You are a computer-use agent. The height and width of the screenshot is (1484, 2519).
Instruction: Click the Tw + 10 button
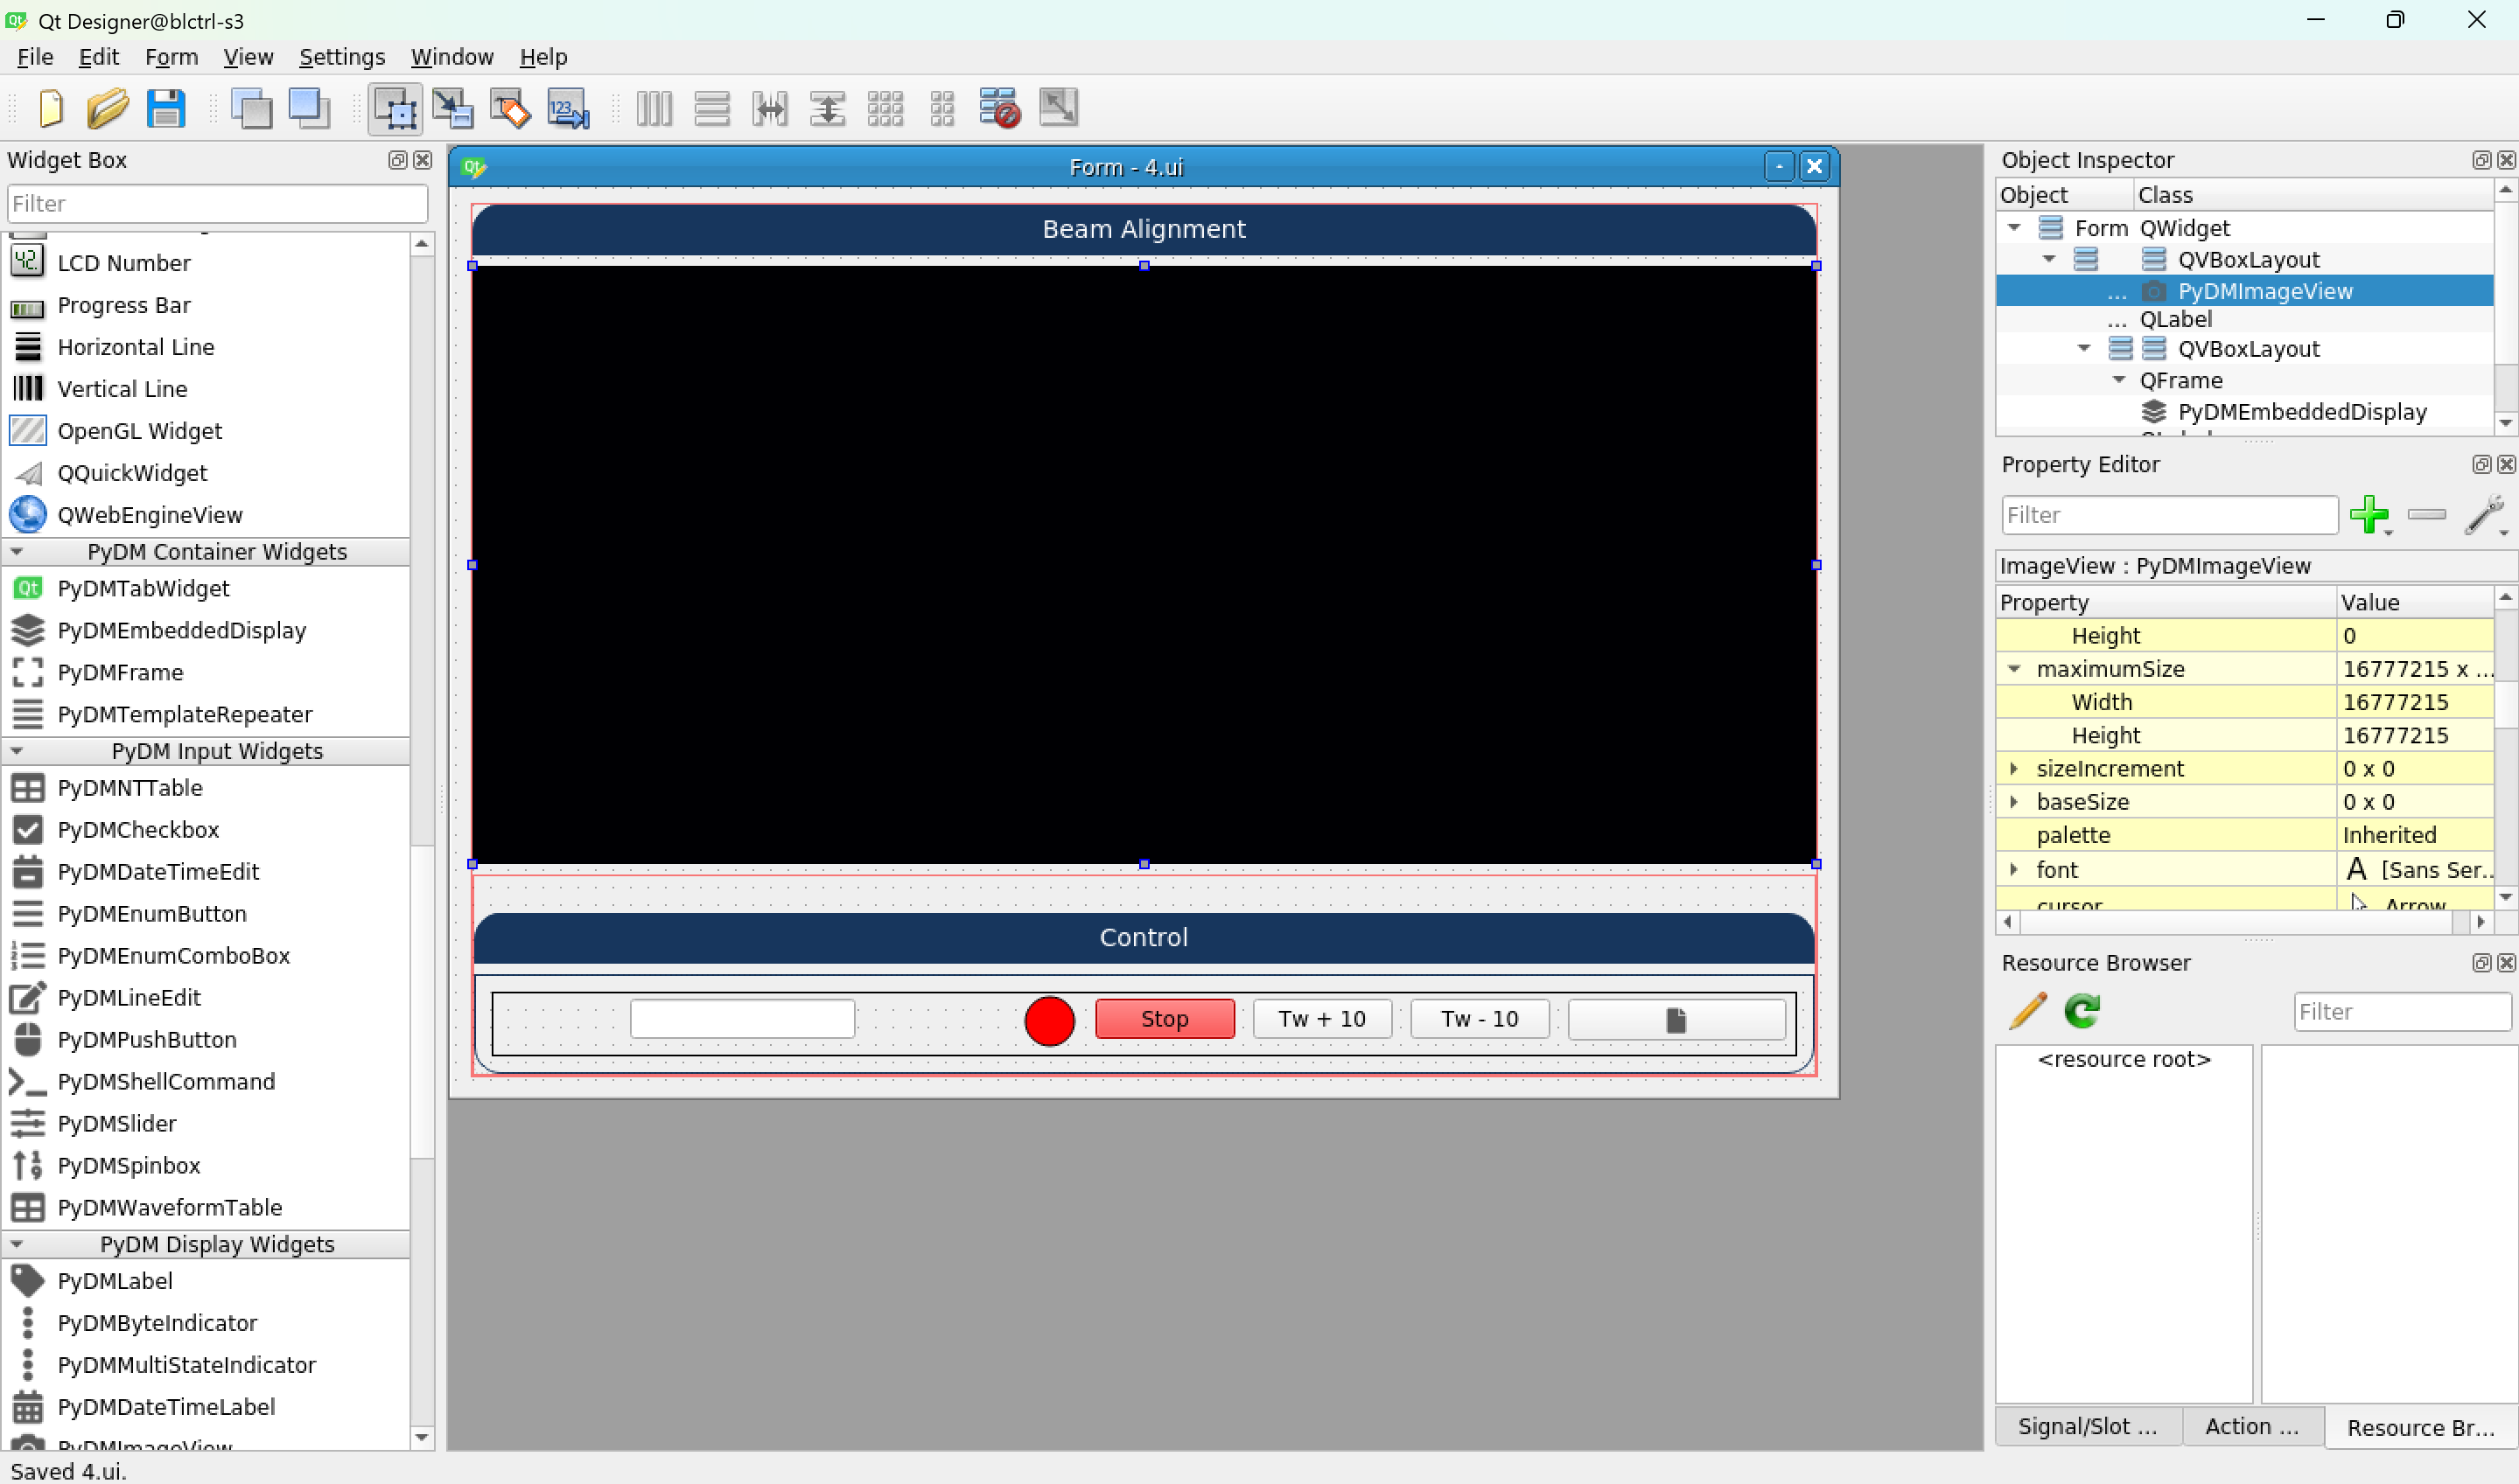click(1320, 1018)
